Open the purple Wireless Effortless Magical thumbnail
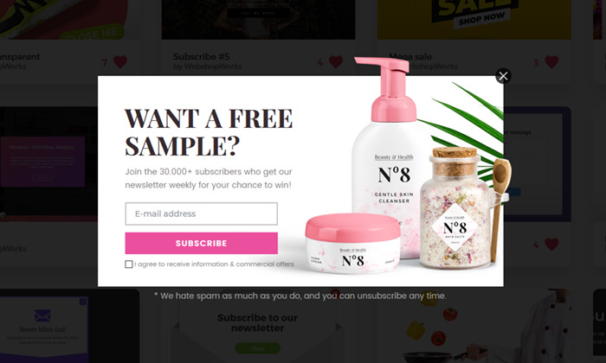Screen dimensions: 606x363 pyautogui.click(x=42, y=162)
